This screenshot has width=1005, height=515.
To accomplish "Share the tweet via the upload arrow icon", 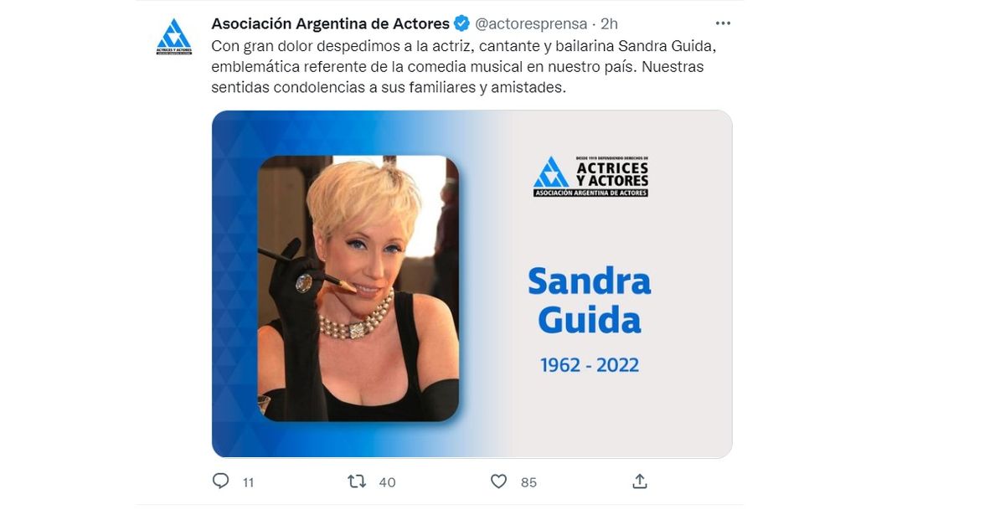I will (640, 482).
